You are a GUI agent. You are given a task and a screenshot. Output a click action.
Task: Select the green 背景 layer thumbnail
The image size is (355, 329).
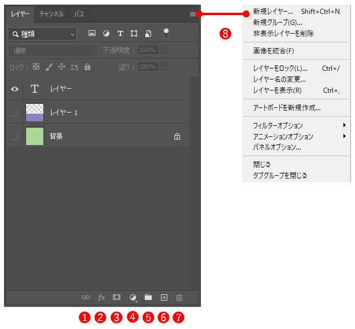tap(35, 136)
